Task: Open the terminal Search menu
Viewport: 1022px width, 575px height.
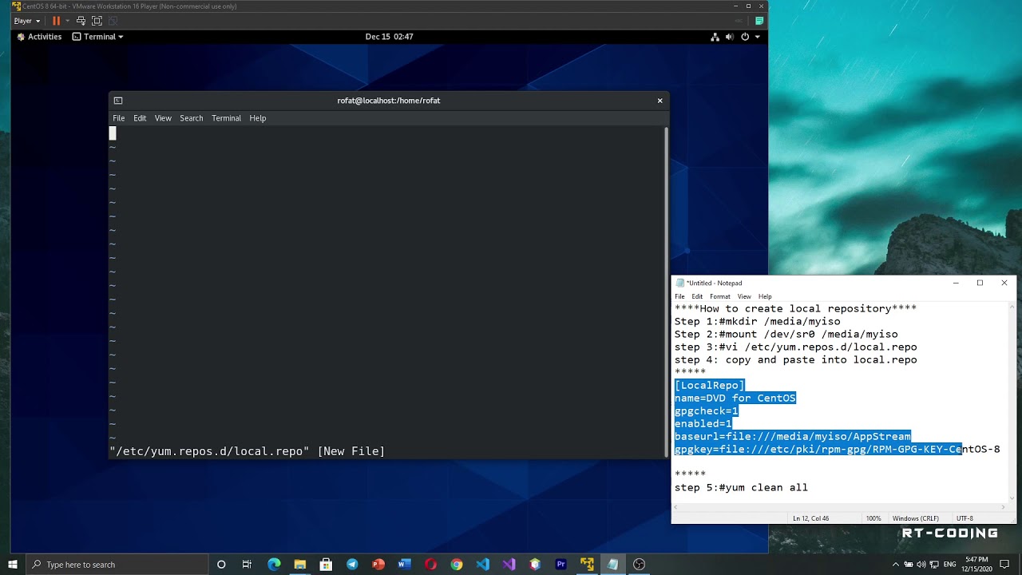Action: (x=191, y=118)
